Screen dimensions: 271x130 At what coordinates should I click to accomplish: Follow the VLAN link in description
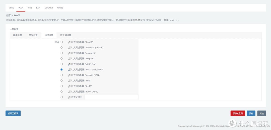tap(138, 20)
